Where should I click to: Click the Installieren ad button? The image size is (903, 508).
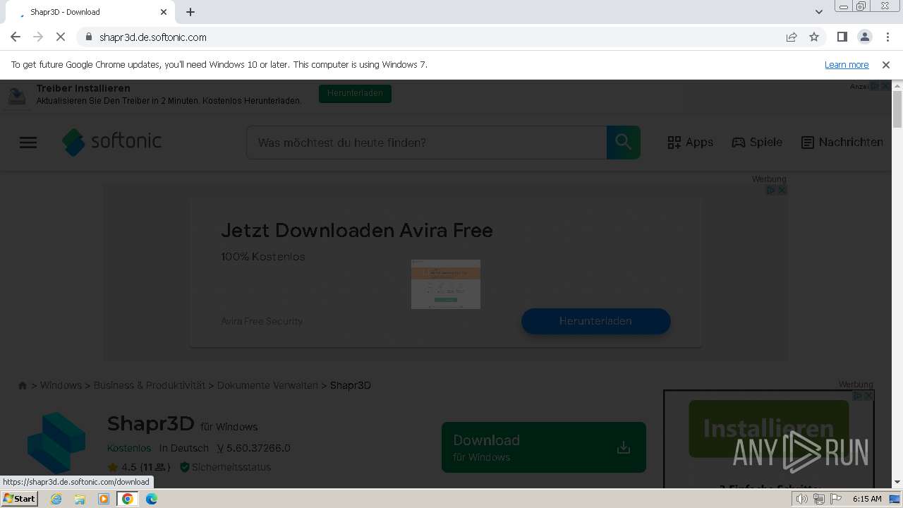[769, 428]
